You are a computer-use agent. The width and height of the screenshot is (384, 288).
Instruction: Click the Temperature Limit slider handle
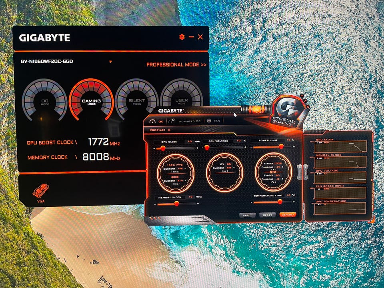(280, 202)
